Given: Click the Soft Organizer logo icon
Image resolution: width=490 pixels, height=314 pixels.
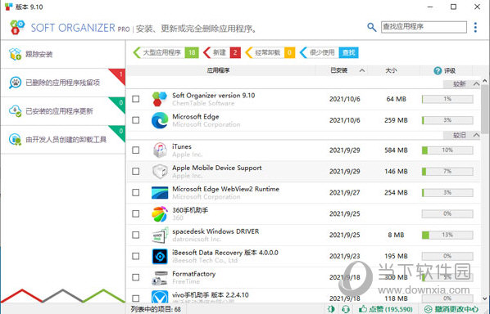Looking at the screenshot, I should (17, 27).
